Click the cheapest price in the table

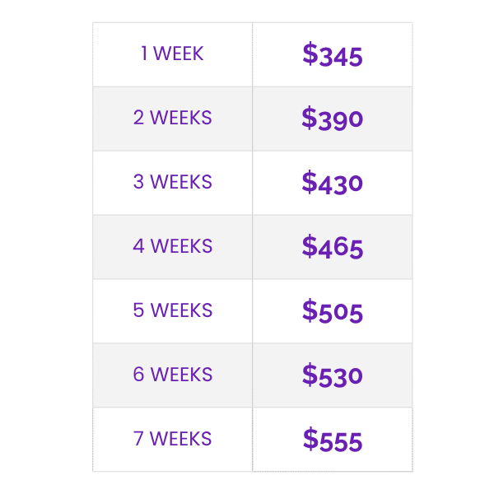[332, 55]
